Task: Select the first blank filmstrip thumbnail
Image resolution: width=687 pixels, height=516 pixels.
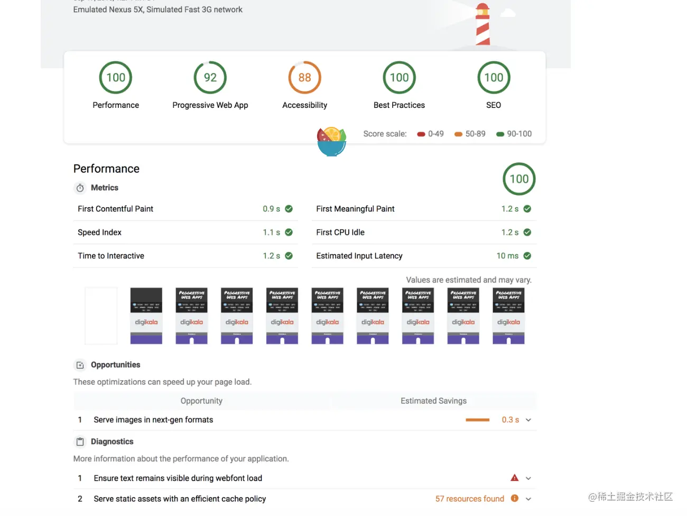Action: coord(101,316)
